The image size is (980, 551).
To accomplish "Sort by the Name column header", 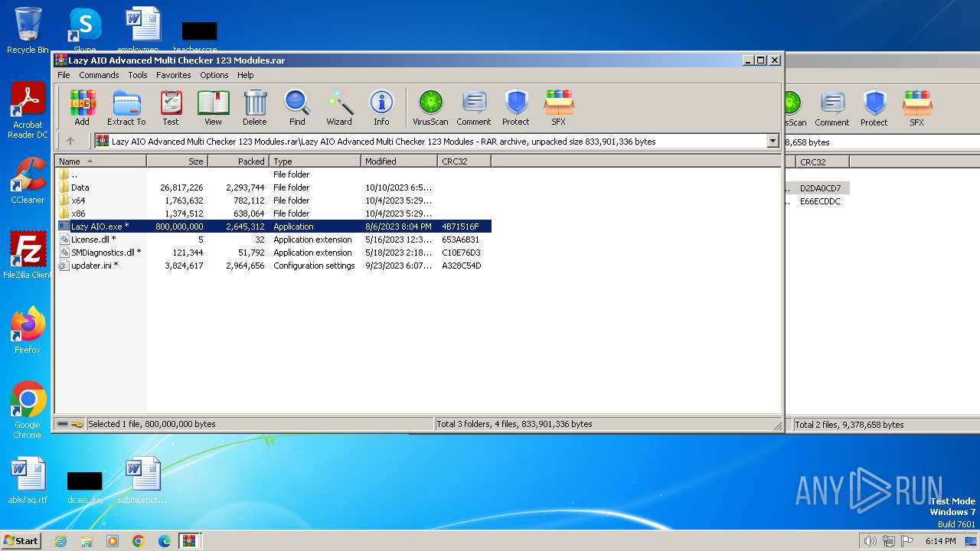I will coord(101,161).
